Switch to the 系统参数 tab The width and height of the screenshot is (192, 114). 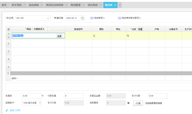(x=34, y=5)
